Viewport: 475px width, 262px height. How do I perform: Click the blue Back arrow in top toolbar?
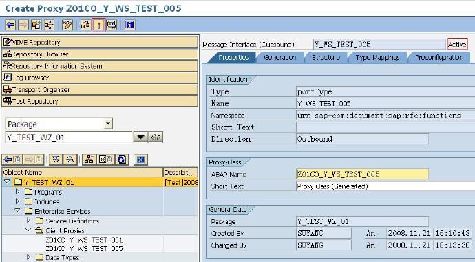pyautogui.click(x=10, y=25)
